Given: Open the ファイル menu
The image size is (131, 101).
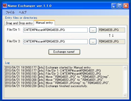Looking at the screenshot, I should (10, 12).
